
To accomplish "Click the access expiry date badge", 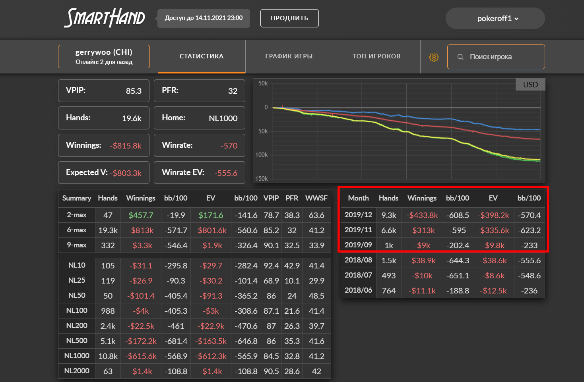I will point(204,18).
